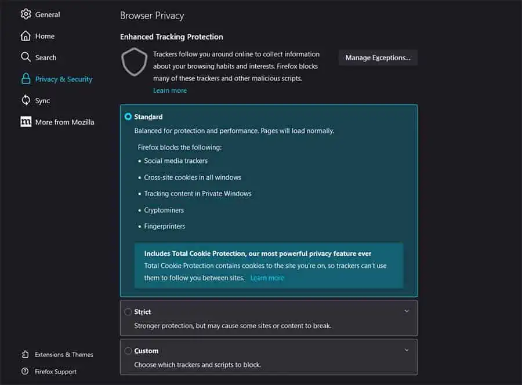Expand the Custom option chevron

tap(407, 350)
